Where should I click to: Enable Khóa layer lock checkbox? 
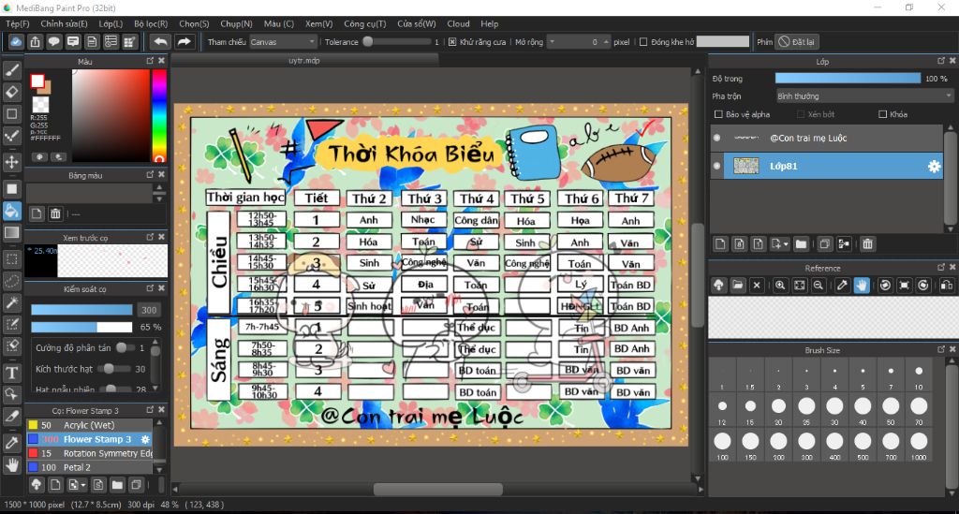(x=882, y=114)
